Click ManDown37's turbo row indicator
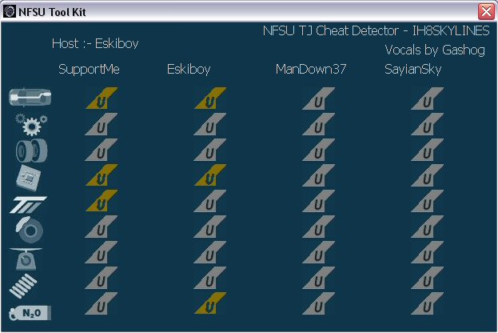 coord(319,201)
